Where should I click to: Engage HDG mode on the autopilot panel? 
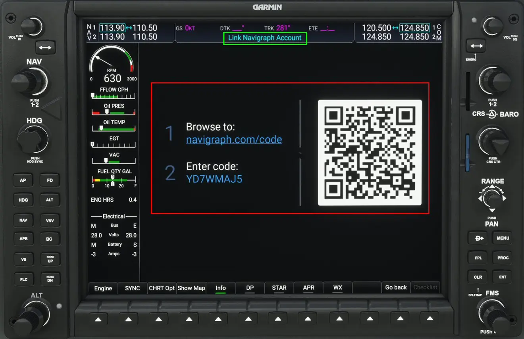pyautogui.click(x=23, y=200)
